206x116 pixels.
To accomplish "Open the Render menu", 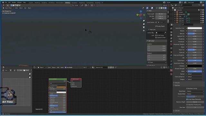I will point(14,2).
